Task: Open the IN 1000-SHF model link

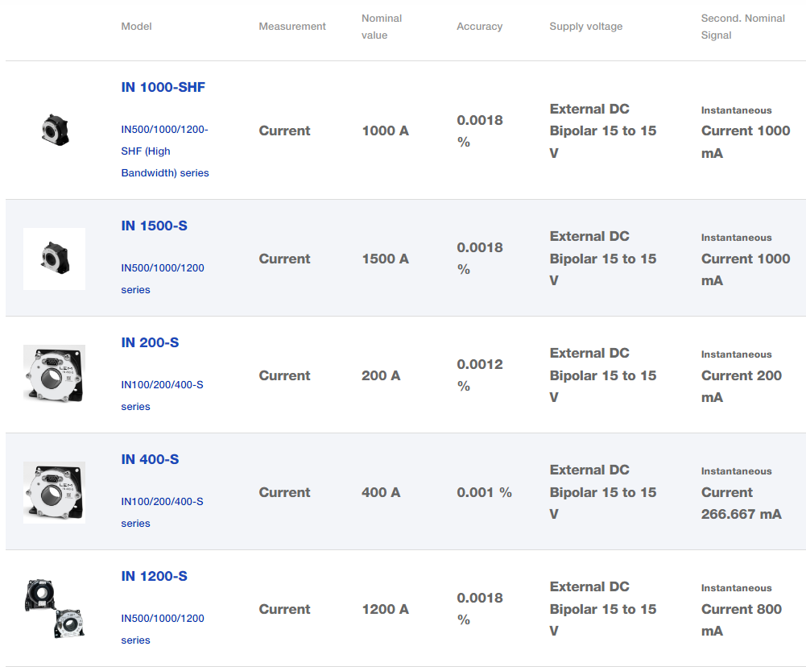Action: [163, 87]
